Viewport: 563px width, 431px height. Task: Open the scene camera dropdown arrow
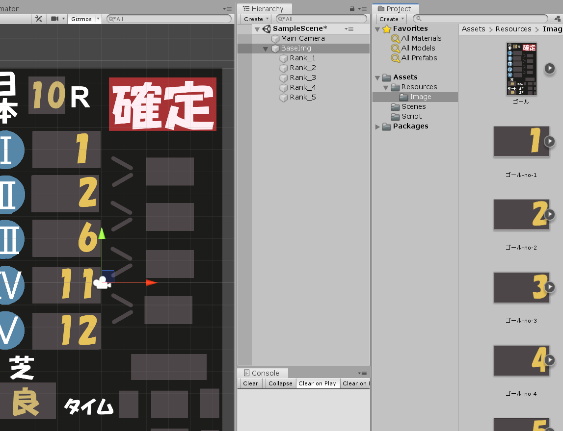point(63,19)
